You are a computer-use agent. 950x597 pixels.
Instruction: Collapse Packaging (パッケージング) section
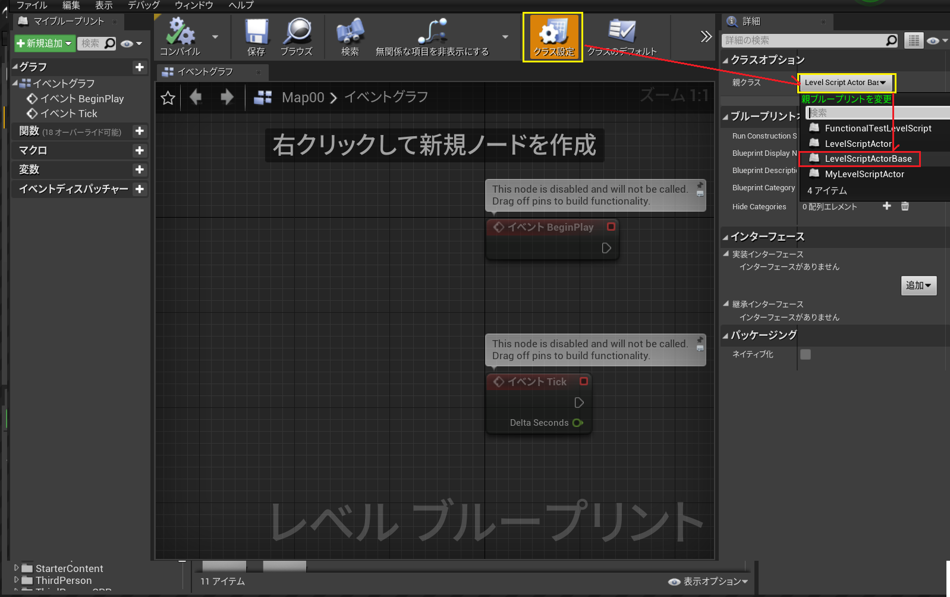726,335
